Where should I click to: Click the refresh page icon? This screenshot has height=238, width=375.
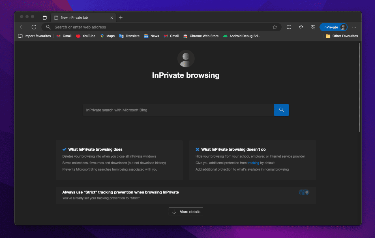tap(34, 27)
